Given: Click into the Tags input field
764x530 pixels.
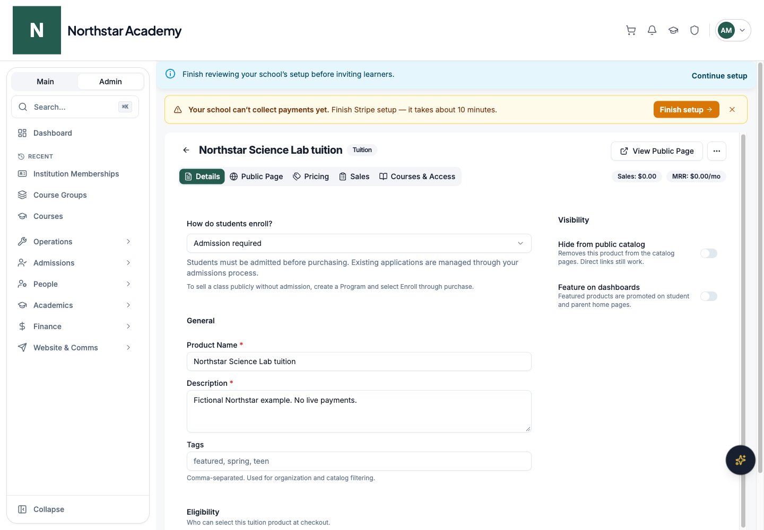Looking at the screenshot, I should click(x=359, y=461).
